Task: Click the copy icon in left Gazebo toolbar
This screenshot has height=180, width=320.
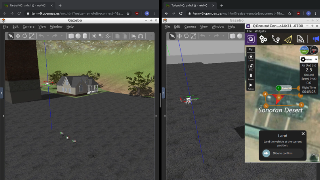Action: click(x=117, y=36)
